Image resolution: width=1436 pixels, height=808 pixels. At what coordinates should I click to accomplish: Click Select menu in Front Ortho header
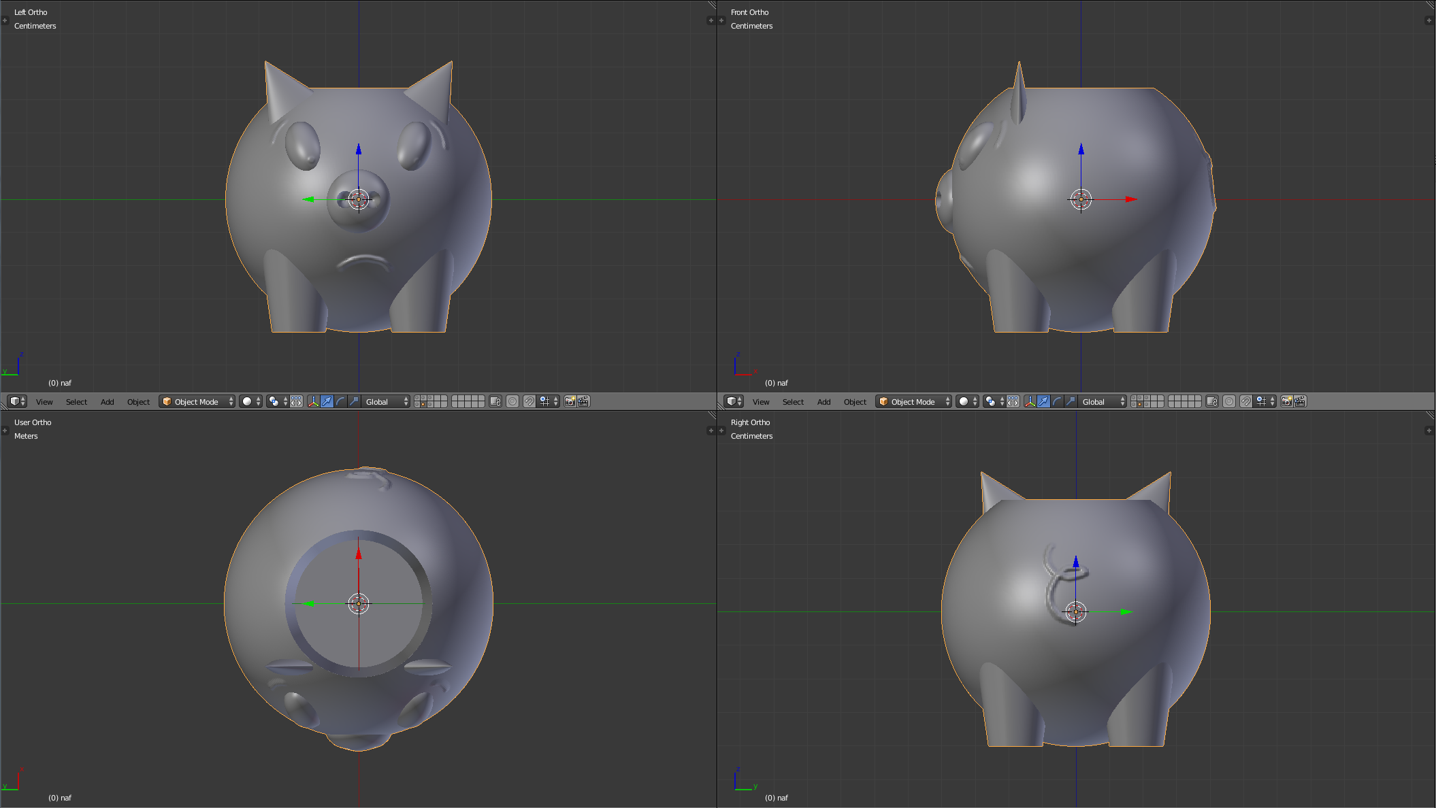point(793,402)
